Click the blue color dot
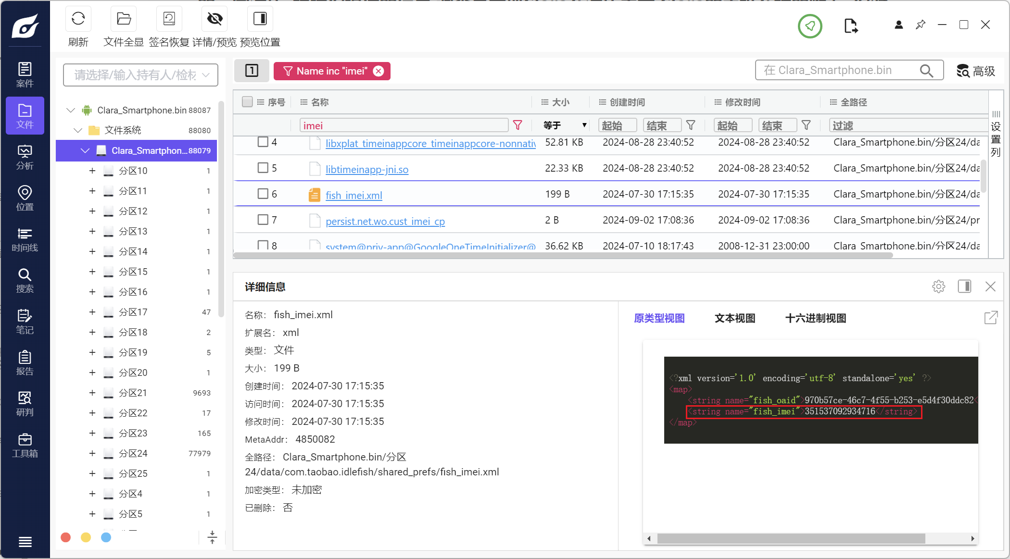Image resolution: width=1010 pixels, height=559 pixels. 106,537
